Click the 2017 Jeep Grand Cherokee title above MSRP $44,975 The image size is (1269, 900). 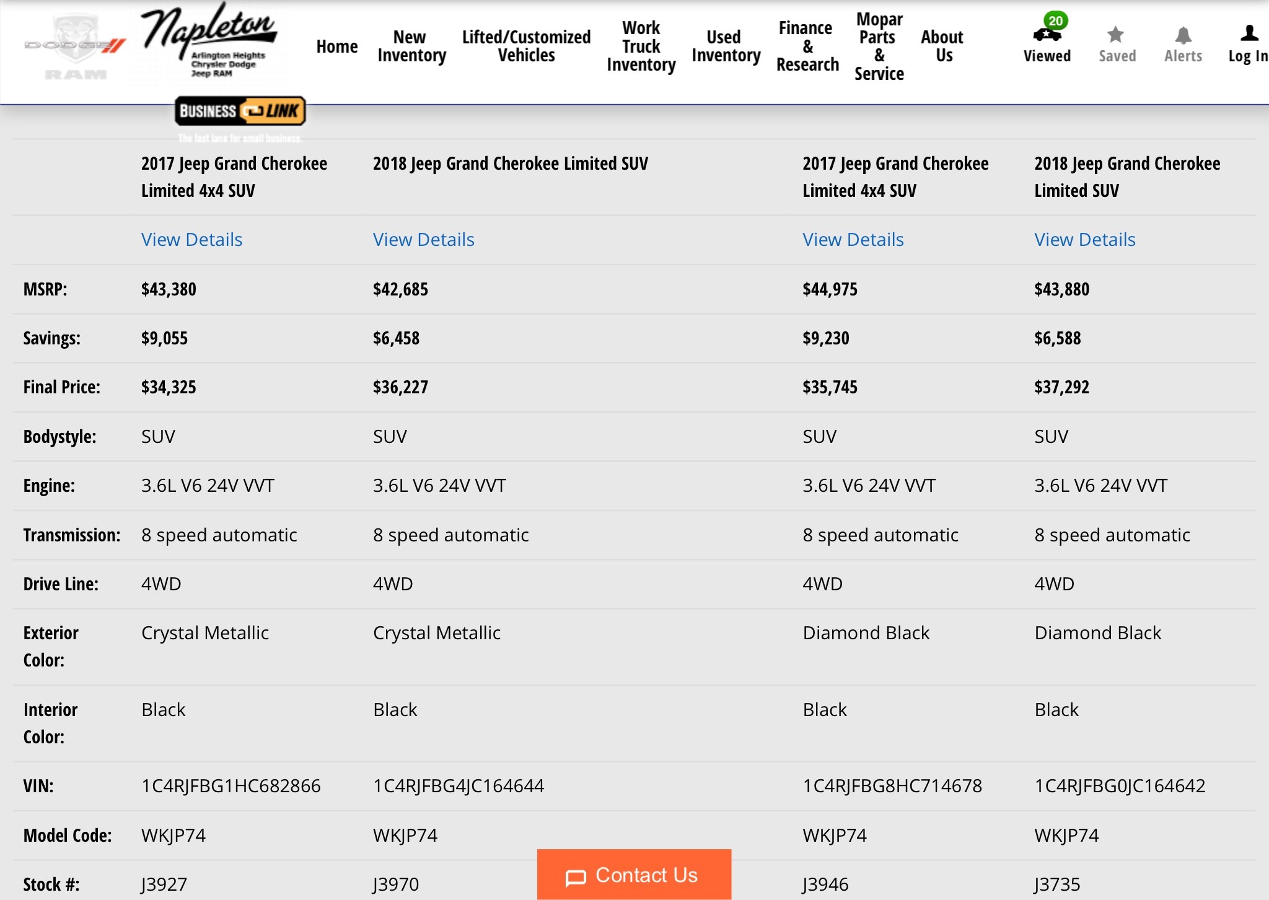point(895,177)
